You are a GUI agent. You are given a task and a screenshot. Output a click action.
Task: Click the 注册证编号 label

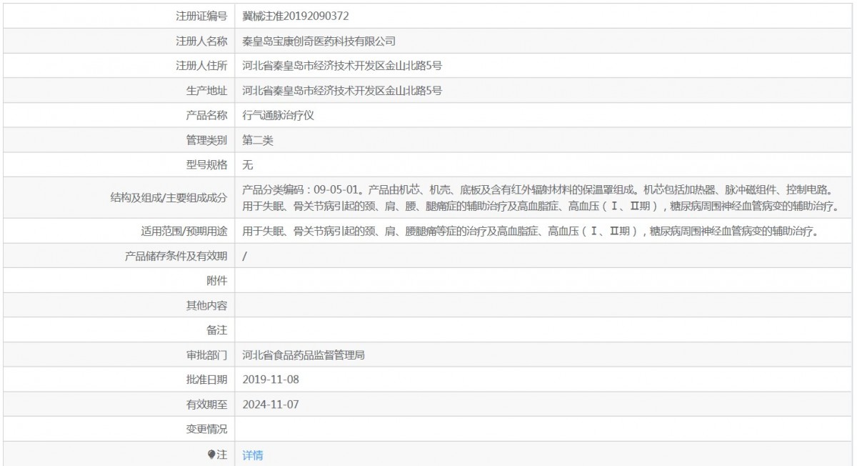[201, 15]
